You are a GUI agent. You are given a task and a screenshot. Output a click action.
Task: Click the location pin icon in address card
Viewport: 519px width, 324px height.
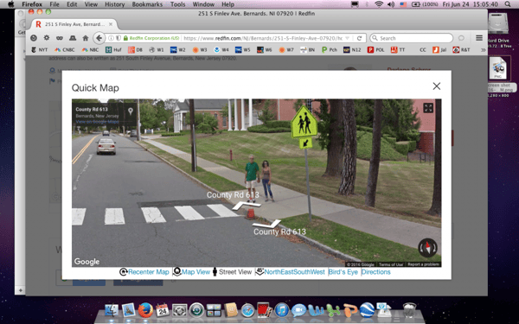tap(131, 111)
